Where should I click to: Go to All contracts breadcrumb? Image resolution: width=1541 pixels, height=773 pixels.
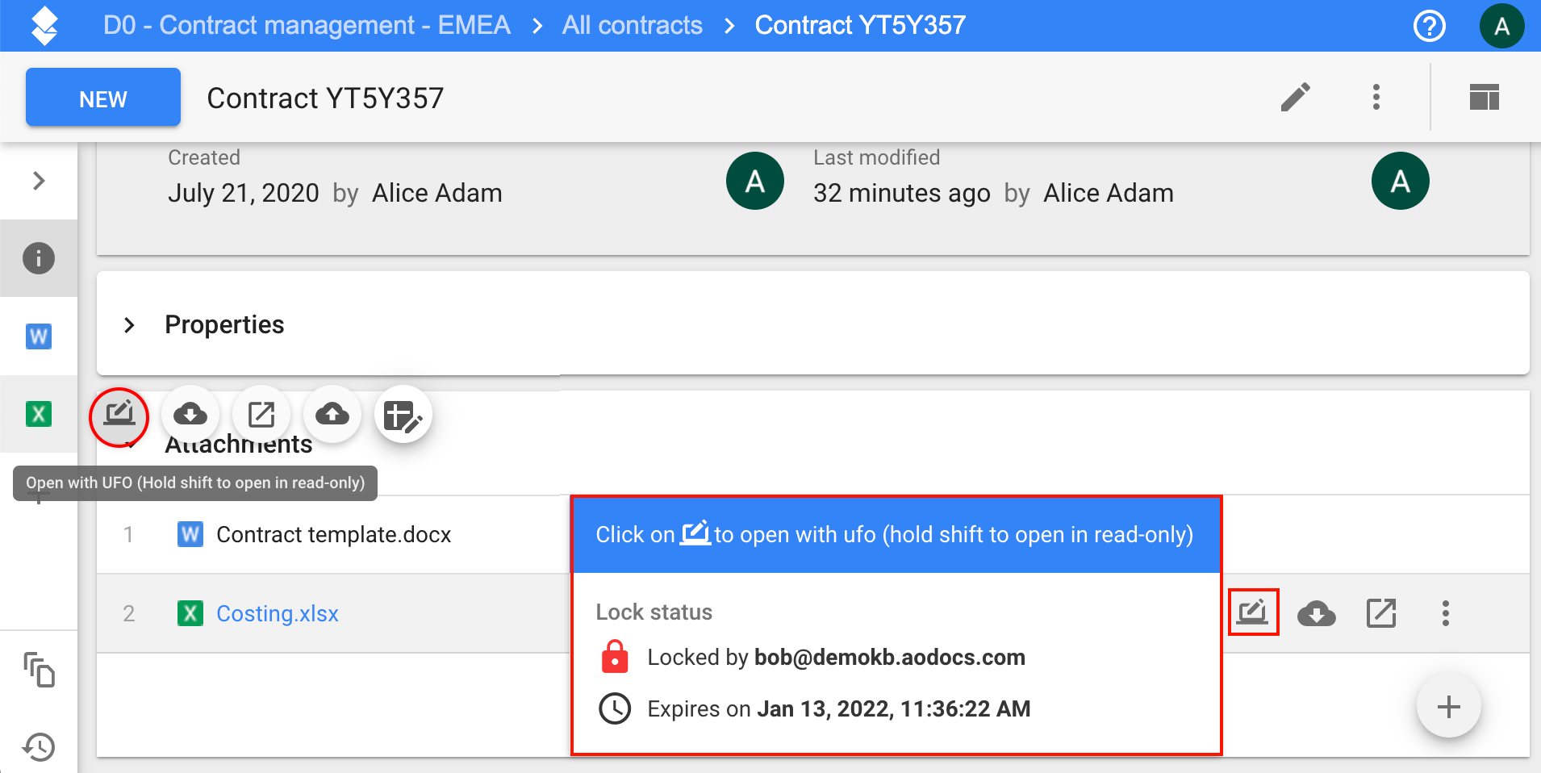(x=633, y=25)
